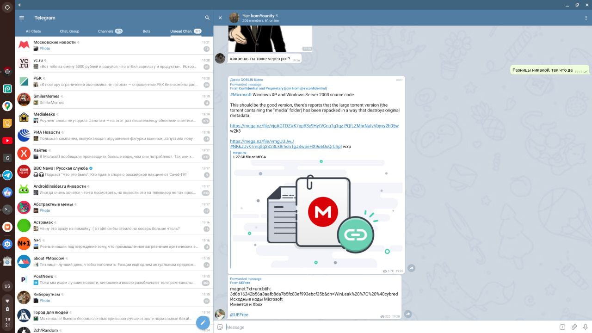The width and height of the screenshot is (592, 333).
Task: Select the magnet link text in message
Action: click(x=314, y=291)
